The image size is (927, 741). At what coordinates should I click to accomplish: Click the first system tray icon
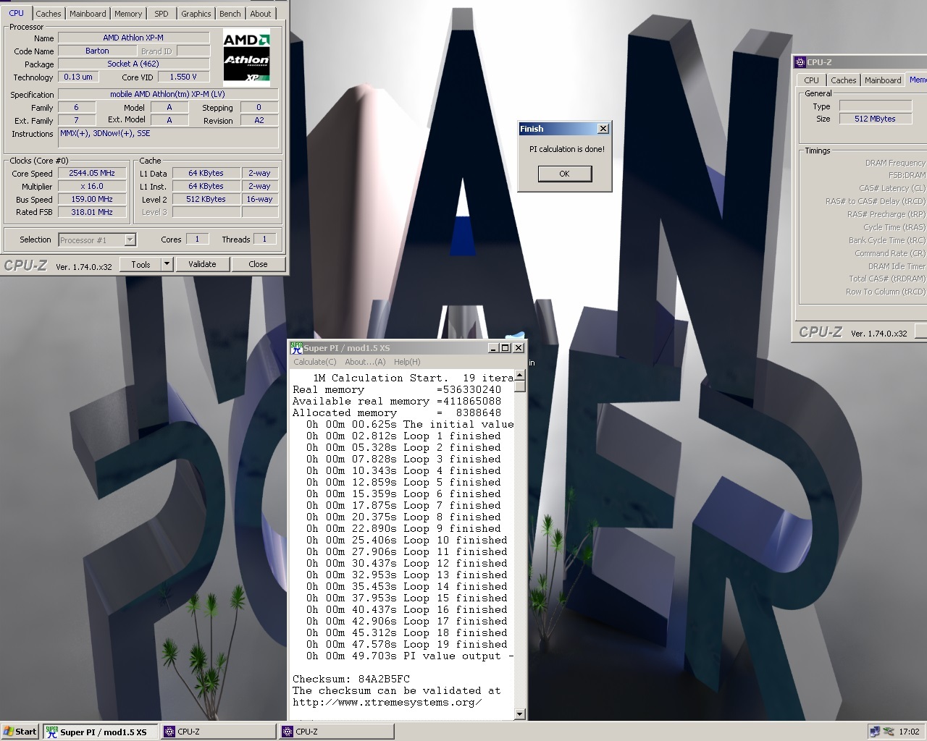coord(875,732)
